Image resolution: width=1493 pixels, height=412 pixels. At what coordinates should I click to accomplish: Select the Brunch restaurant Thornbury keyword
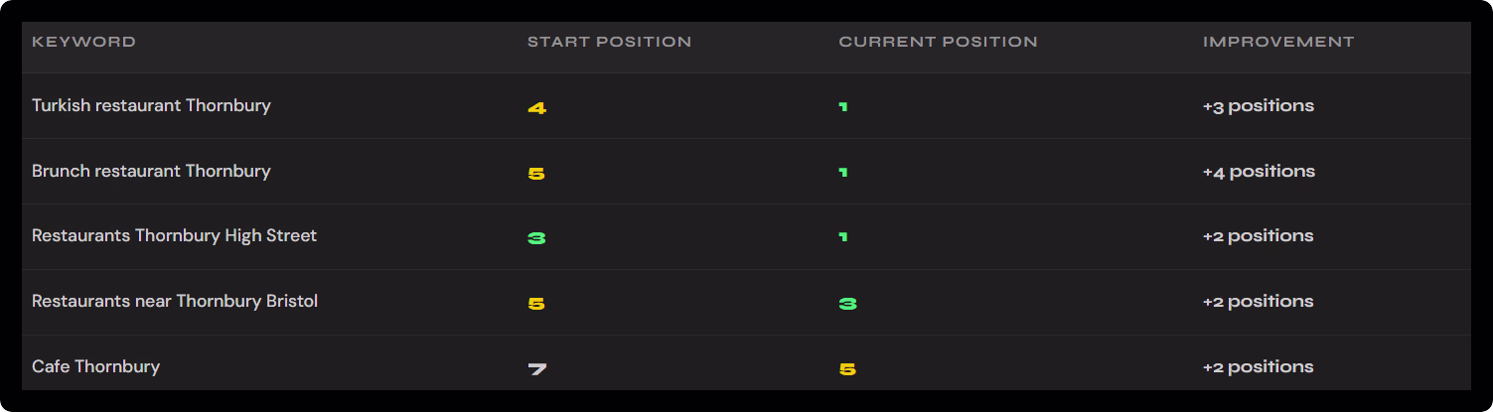(151, 171)
